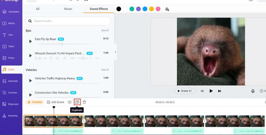Select the purple color swatch
Viewport: 266px width, 135px height.
point(138,9)
